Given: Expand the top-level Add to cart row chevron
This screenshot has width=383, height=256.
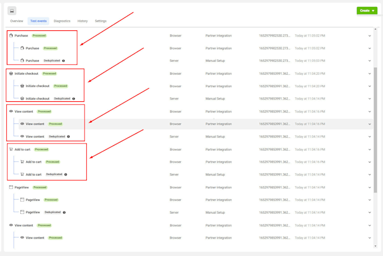Looking at the screenshot, I should pos(369,150).
